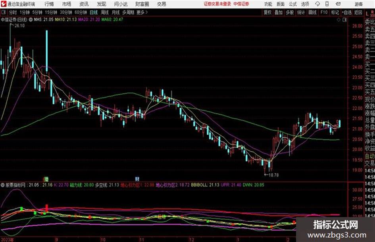Switch to the 15分钟 period
The width and height of the screenshot is (375, 242).
[x=51, y=12]
